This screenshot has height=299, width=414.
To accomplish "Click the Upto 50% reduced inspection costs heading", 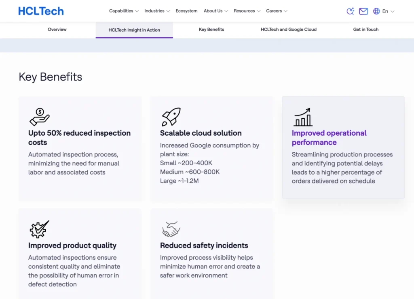I will coord(80,138).
